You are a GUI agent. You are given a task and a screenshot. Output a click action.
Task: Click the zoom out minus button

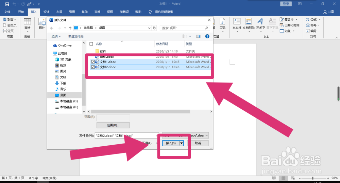pyautogui.click(x=300, y=178)
